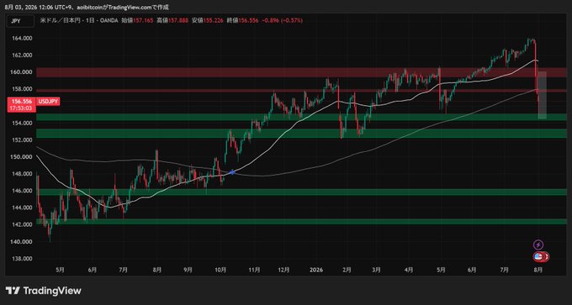
Task: Click the 4月 time axis label
Action: coord(409,270)
